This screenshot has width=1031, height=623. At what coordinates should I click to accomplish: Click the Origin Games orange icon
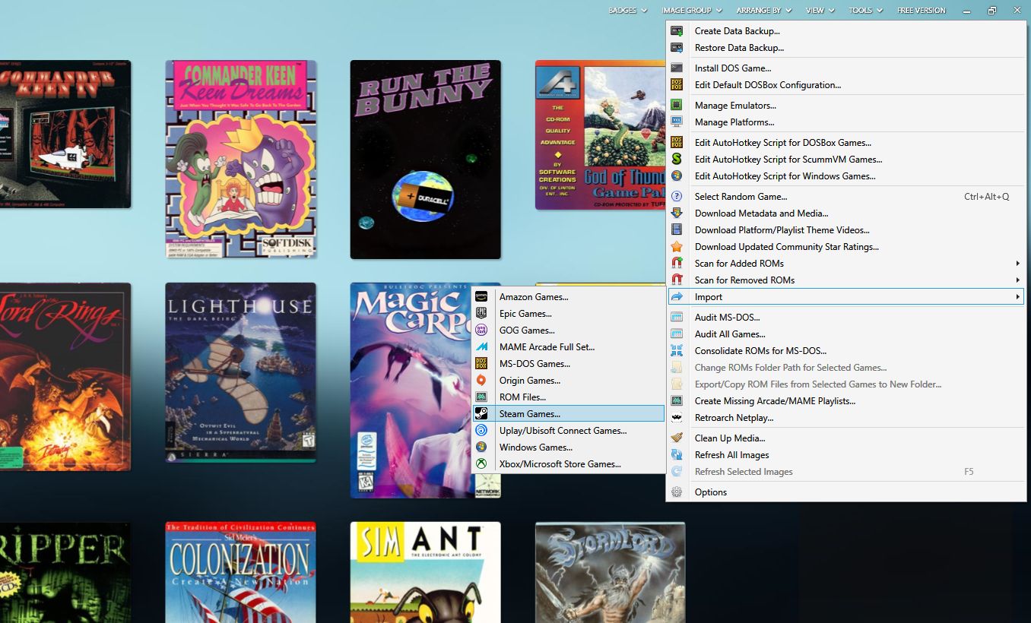[x=481, y=381]
